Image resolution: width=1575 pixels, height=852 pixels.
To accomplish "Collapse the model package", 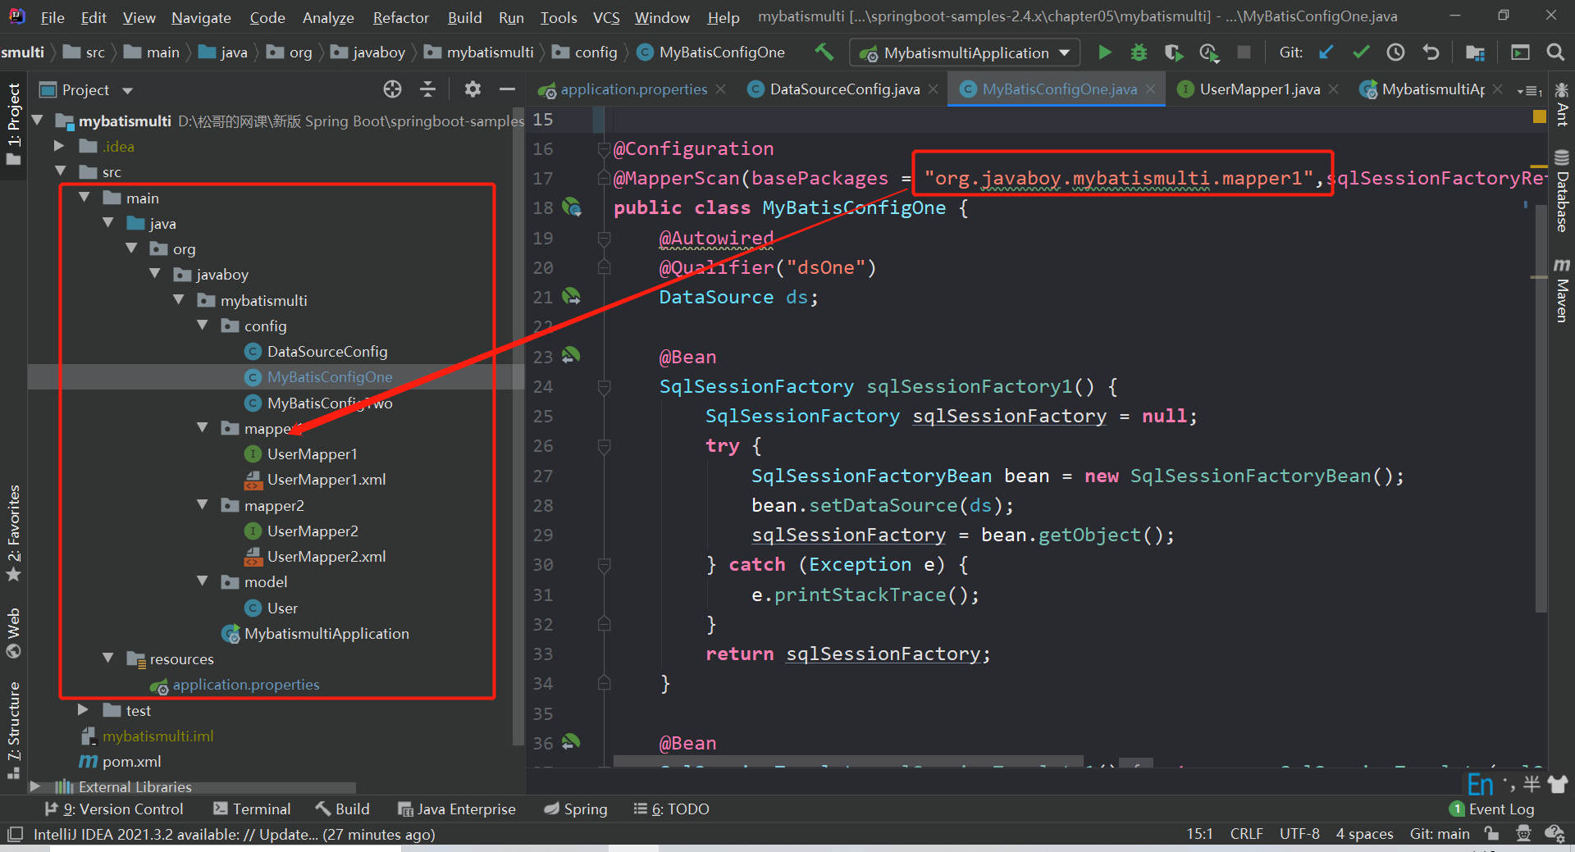I will point(203,581).
